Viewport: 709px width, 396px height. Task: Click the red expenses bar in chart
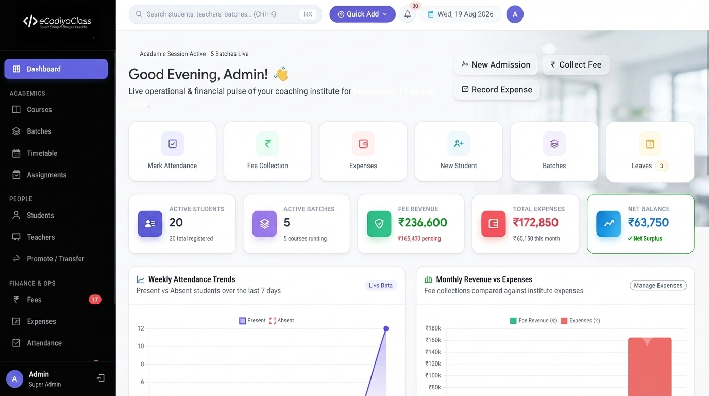click(650, 367)
